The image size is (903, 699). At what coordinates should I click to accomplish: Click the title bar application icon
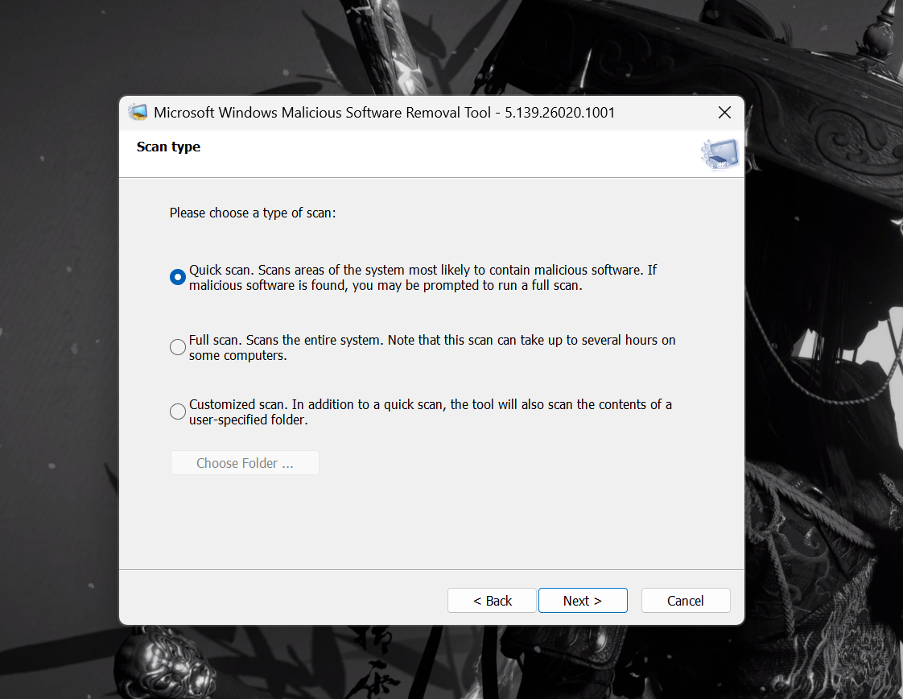(x=138, y=113)
